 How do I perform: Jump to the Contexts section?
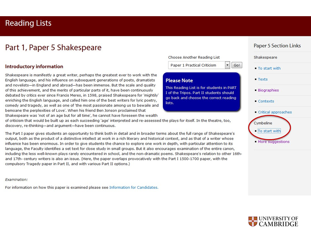coord(266,101)
